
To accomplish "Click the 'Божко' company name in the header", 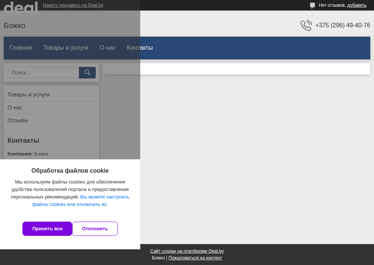I will pyautogui.click(x=15, y=25).
